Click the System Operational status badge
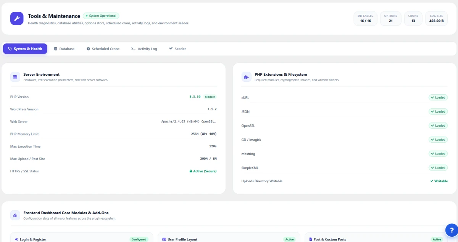 tap(101, 16)
